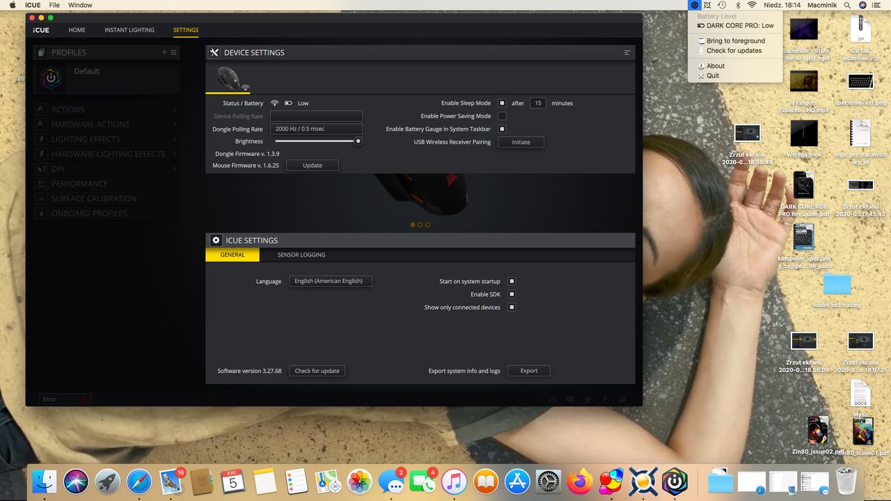
Task: Open 'Co tak wcześnie.zip' desktop file
Action: coord(860,38)
